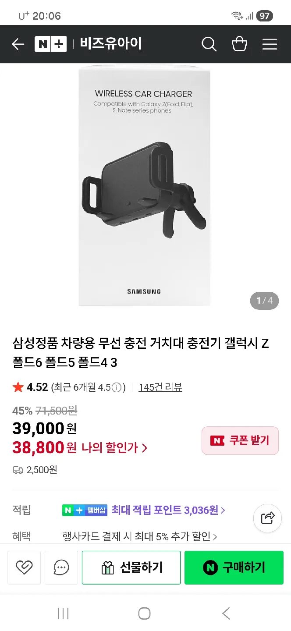
Task: Open the 145건 리뷰 link
Action: click(160, 387)
